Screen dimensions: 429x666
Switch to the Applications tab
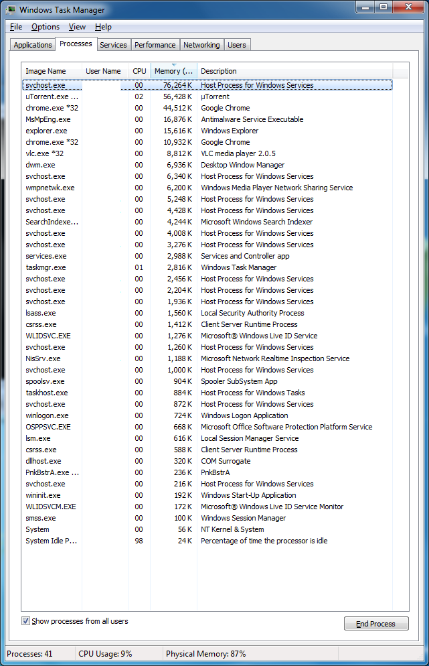click(33, 45)
